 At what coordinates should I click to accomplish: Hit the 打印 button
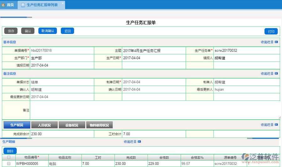tap(271, 31)
